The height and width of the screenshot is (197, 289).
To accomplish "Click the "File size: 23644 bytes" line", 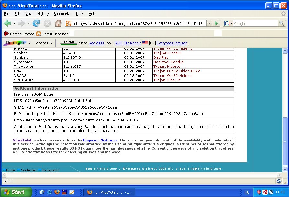I will tap(34, 94).
